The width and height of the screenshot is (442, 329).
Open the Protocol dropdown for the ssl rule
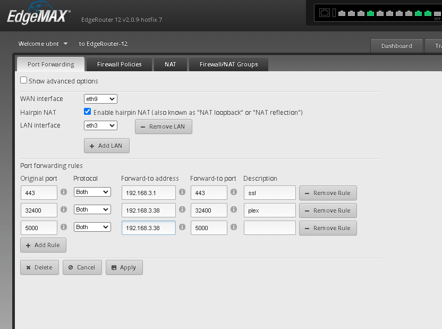pos(92,192)
